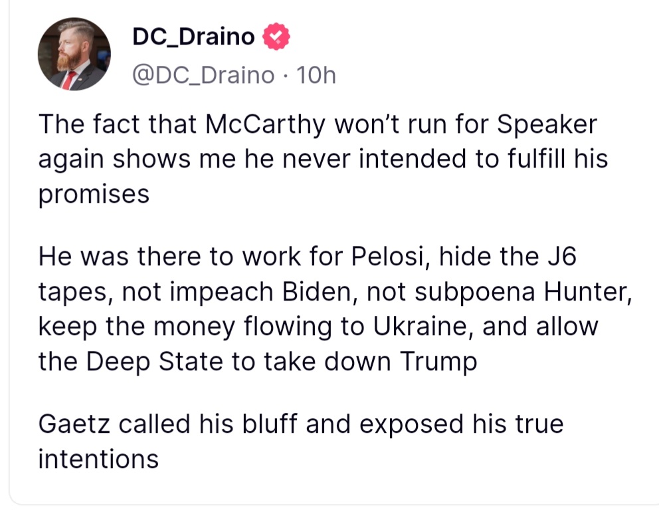Click the word intentions ending the post
The height and width of the screenshot is (510, 659).
(x=98, y=459)
